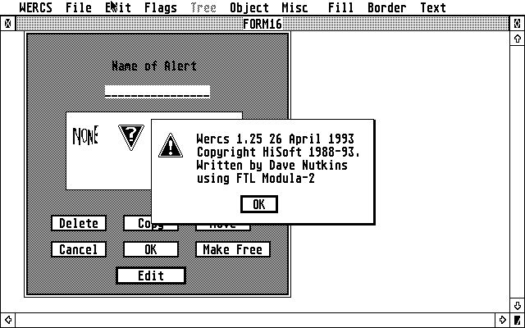Open the Edit menu
525x328 pixels.
pyautogui.click(x=118, y=7)
